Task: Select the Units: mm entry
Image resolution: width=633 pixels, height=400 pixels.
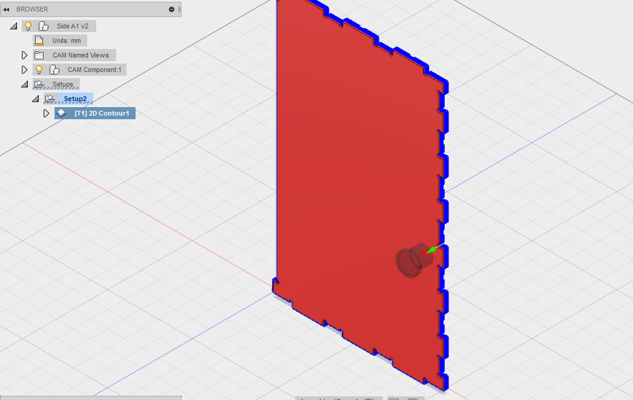Action: [x=67, y=41]
